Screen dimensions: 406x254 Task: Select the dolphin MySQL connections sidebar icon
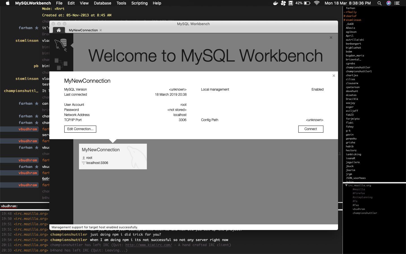tap(61, 45)
